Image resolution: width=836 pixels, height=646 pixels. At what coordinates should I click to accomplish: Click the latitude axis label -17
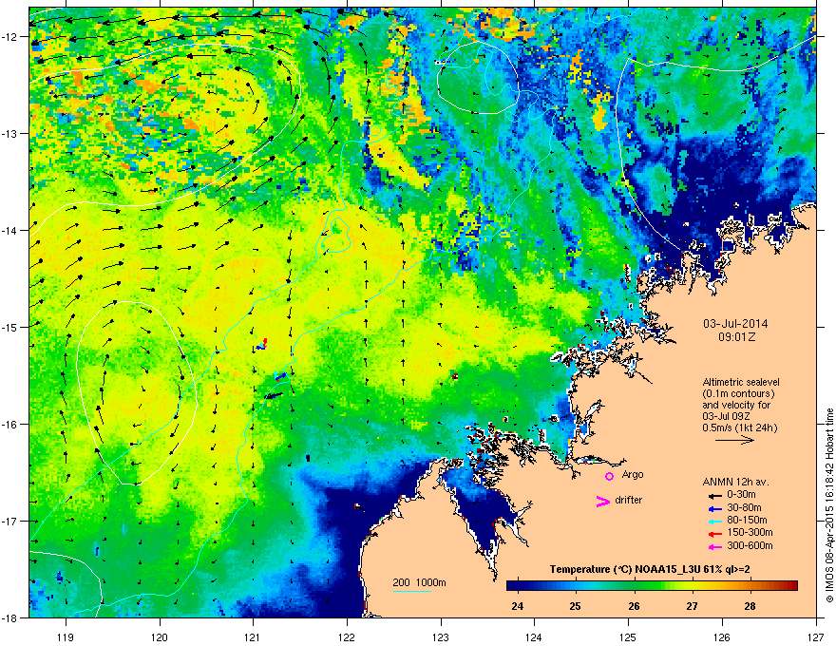(10, 522)
